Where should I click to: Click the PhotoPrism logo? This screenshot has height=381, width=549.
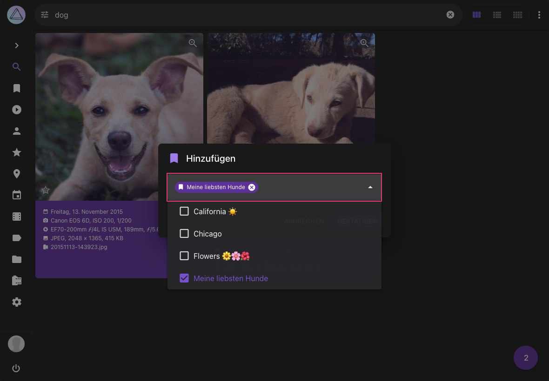(x=16, y=14)
